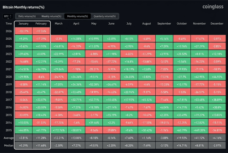Click the May column header

(x=94, y=24)
